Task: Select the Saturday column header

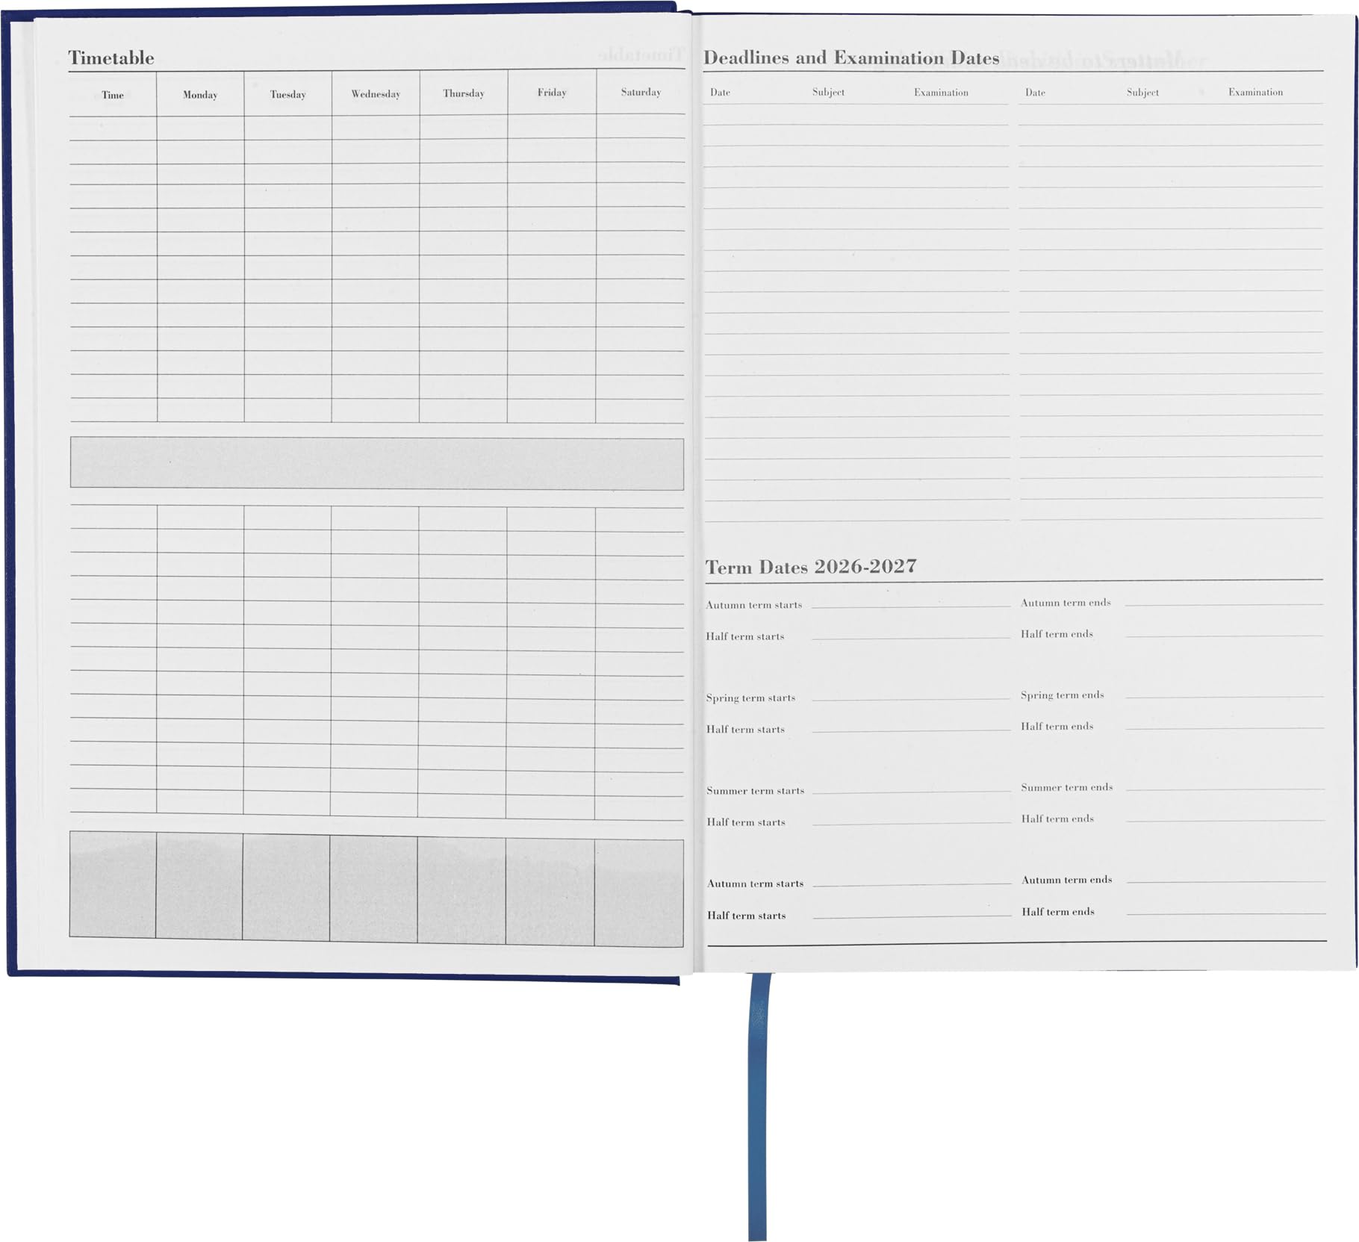Action: coord(641,93)
